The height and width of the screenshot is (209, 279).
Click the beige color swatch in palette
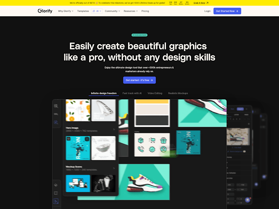[x=152, y=109]
